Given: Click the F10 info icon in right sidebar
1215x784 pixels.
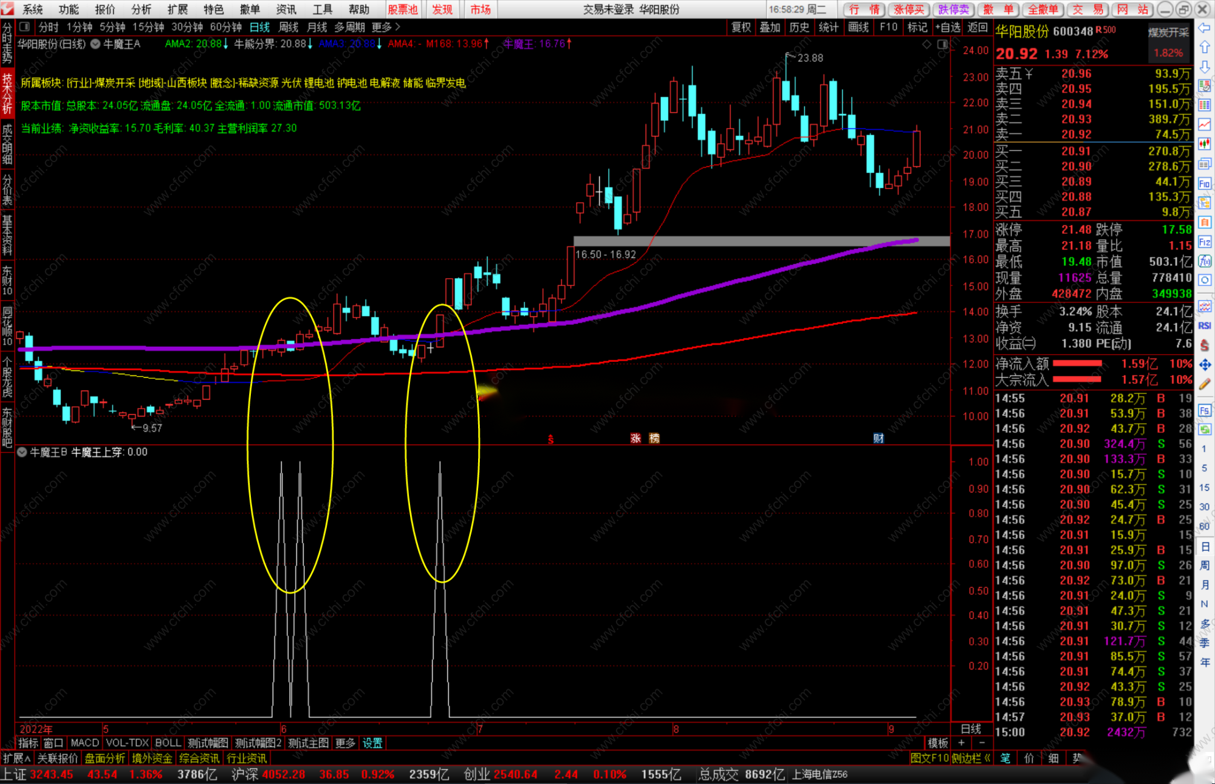Looking at the screenshot, I should 1204,183.
